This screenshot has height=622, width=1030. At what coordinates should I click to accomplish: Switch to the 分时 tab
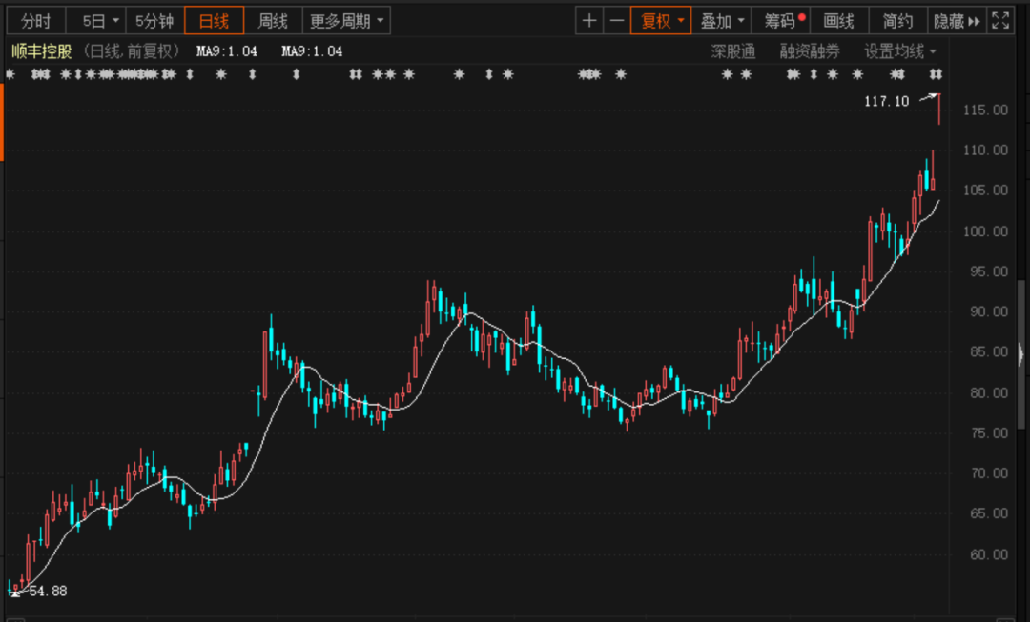(36, 21)
